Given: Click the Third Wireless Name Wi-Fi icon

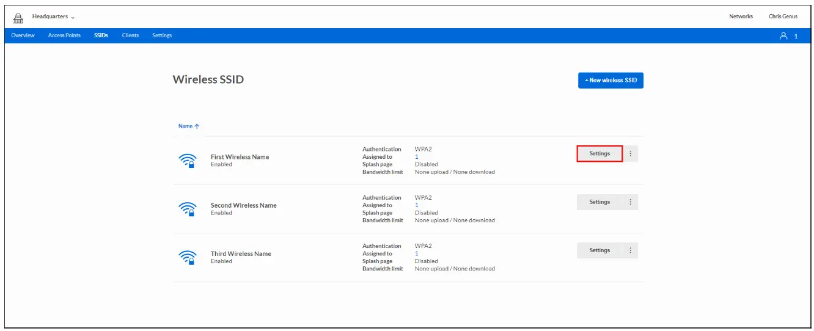Looking at the screenshot, I should (188, 257).
